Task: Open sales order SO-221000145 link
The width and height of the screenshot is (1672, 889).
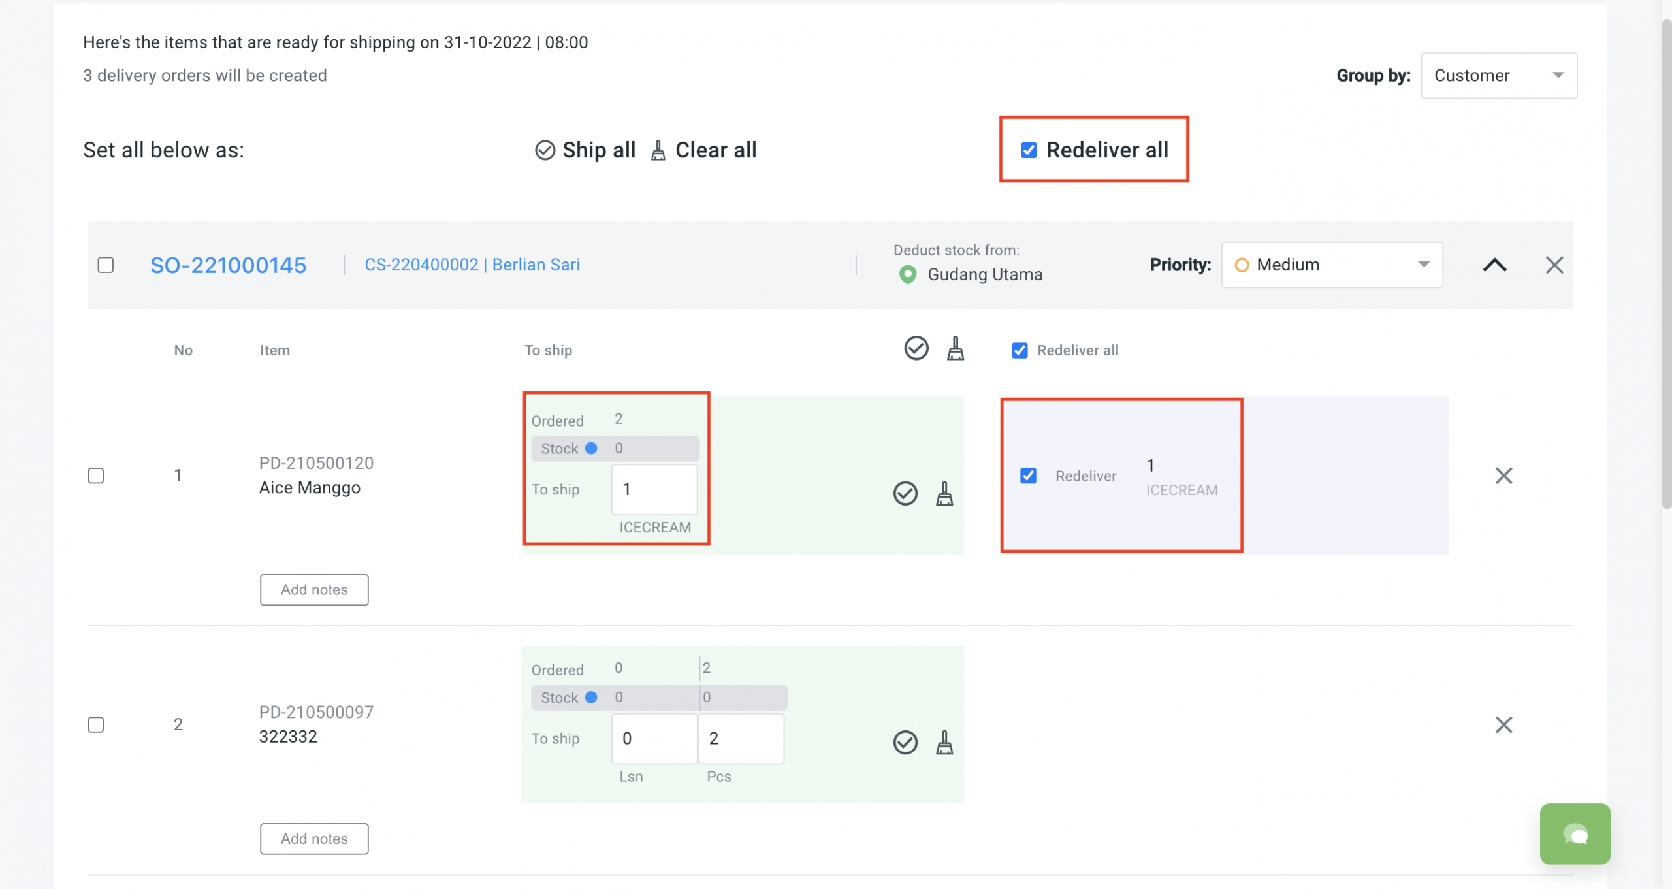Action: (228, 265)
